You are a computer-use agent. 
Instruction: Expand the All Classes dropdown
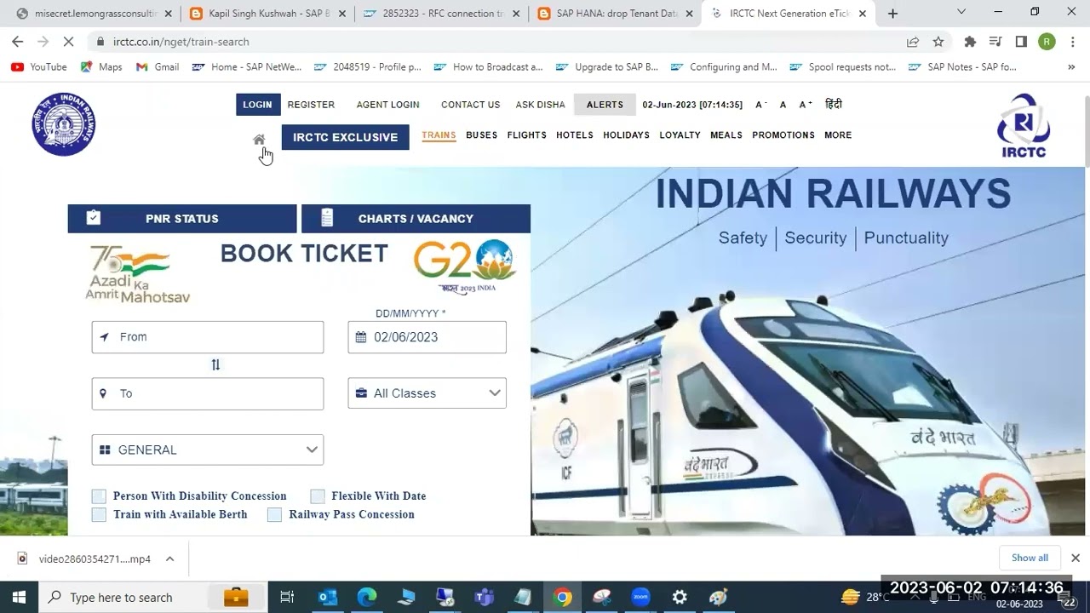pos(427,393)
